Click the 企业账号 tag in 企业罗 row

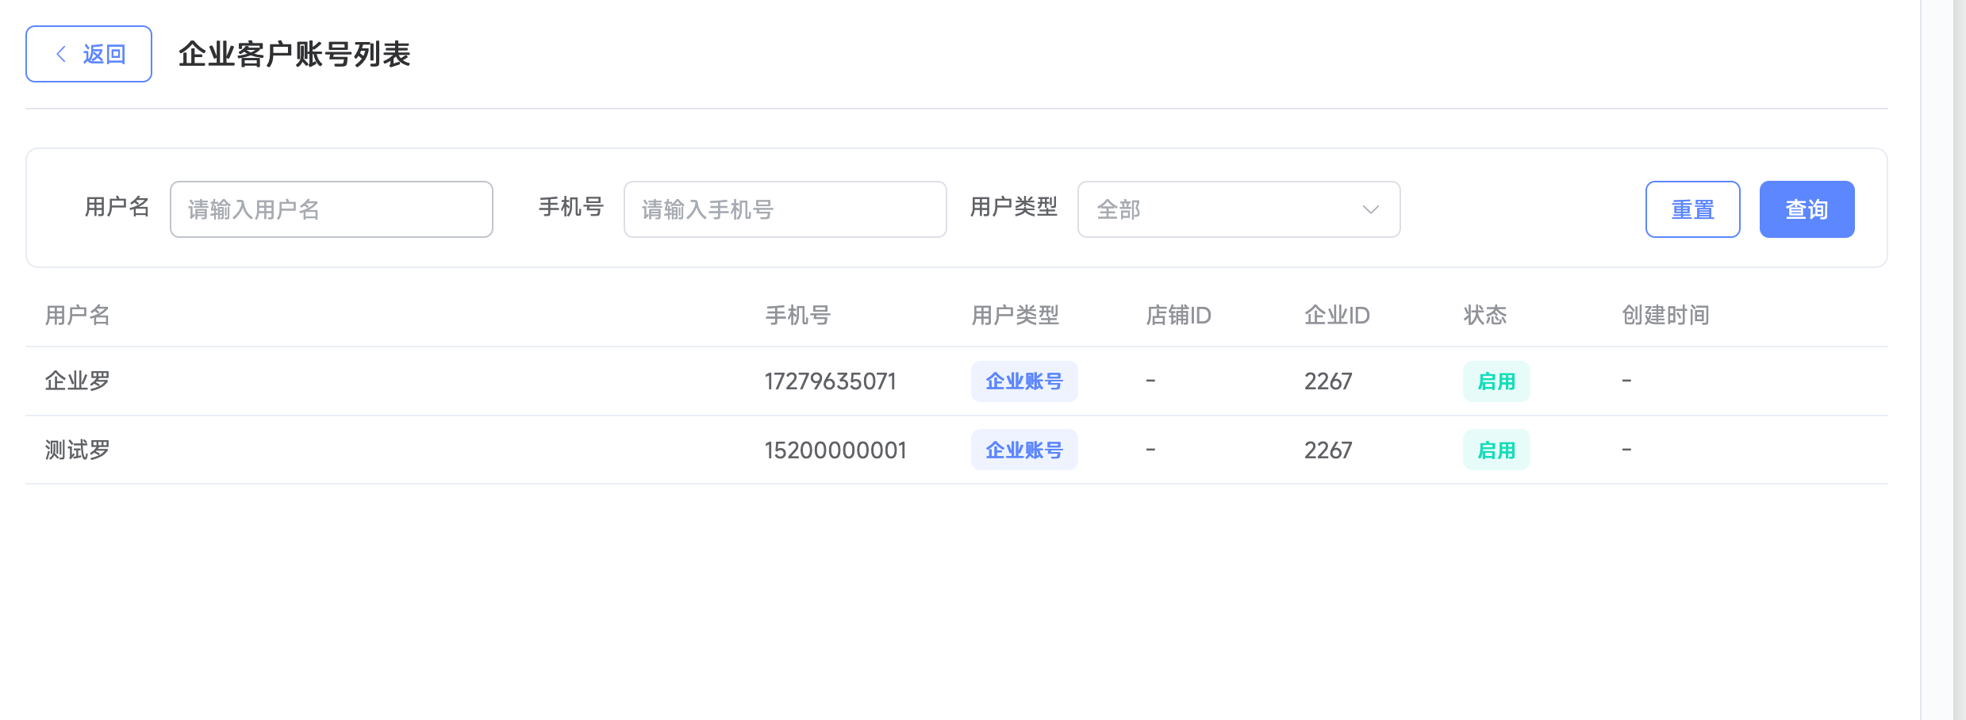[x=1023, y=381]
